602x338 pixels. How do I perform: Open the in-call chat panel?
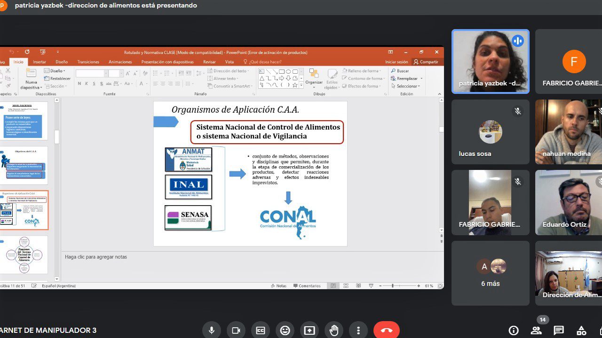click(558, 330)
